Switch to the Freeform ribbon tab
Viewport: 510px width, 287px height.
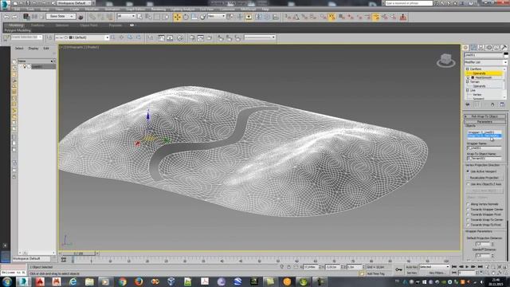37,25
